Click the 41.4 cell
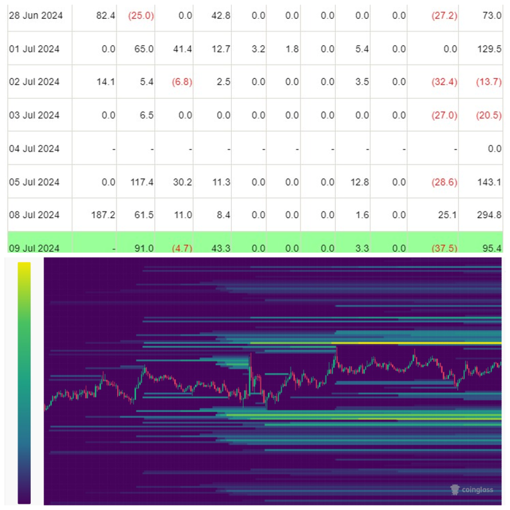Viewport: 510px width, 510px height. click(182, 49)
